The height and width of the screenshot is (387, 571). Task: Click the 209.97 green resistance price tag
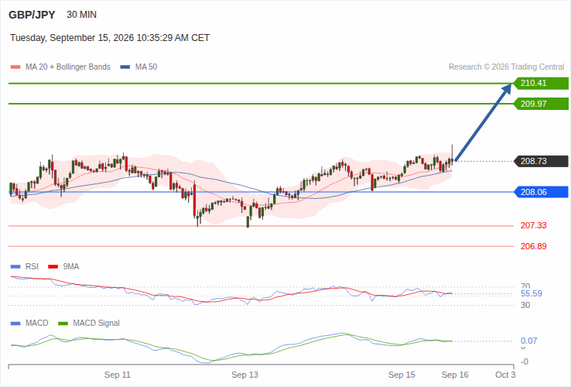(541, 104)
